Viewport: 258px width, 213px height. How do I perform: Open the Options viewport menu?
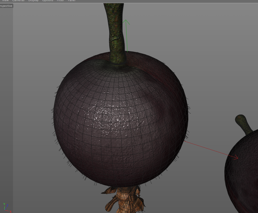pos(48,1)
